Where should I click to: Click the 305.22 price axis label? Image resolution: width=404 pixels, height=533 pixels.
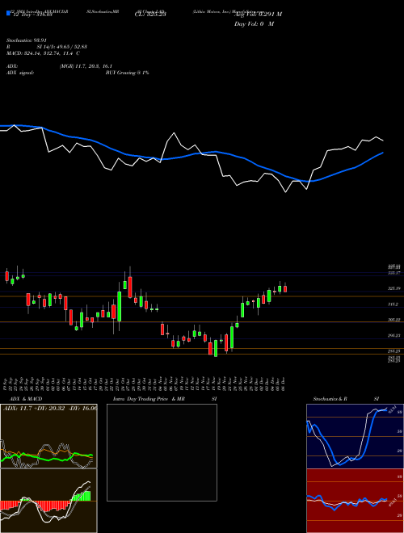tap(394, 320)
